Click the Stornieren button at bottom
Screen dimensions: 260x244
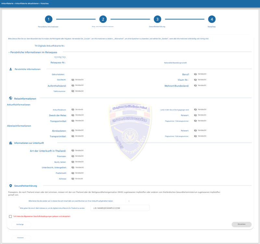[21, 238]
